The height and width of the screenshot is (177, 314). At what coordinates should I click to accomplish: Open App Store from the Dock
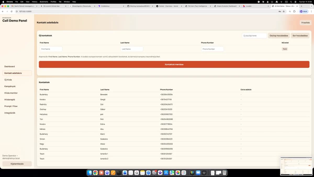point(166,173)
